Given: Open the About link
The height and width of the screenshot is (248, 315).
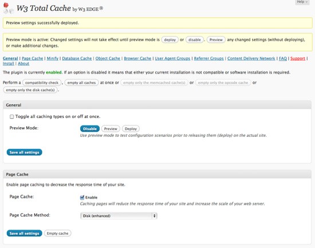Looking at the screenshot, I should point(23,64).
